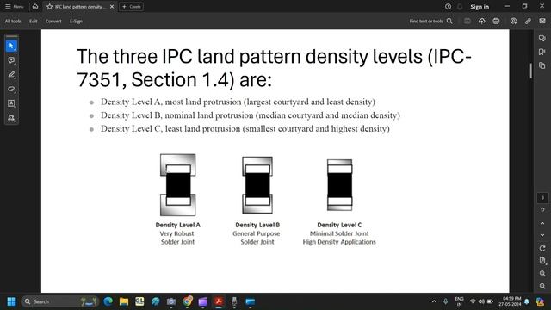Image resolution: width=551 pixels, height=310 pixels.
Task: Open the Comments panel on right rail
Action: point(542,38)
